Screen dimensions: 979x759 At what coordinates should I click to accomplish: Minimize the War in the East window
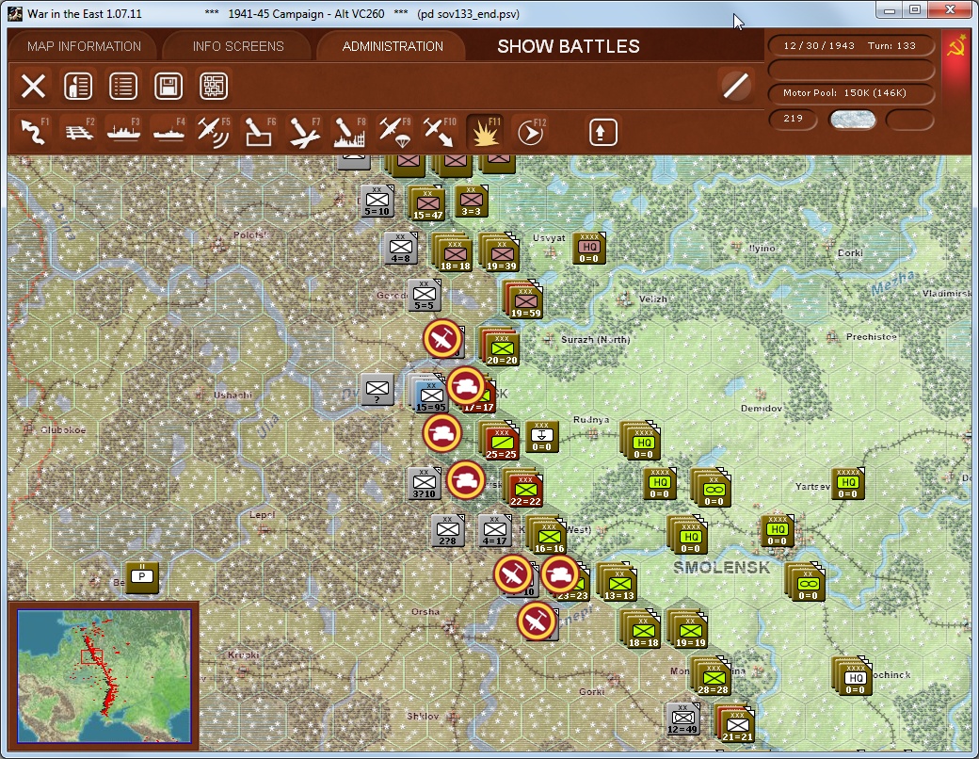pos(890,10)
